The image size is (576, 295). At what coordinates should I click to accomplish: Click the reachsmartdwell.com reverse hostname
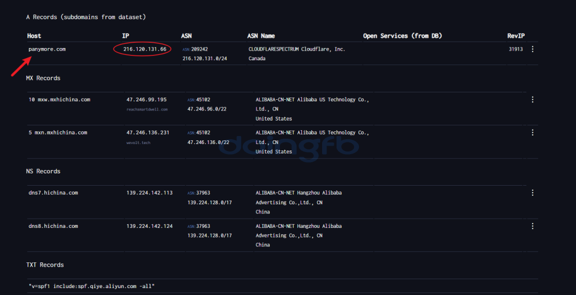[x=147, y=109]
